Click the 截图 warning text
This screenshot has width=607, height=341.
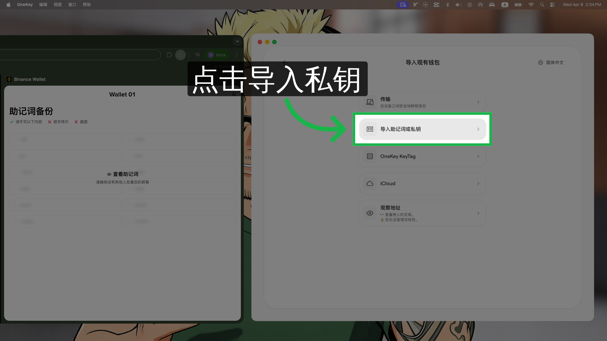(x=84, y=122)
